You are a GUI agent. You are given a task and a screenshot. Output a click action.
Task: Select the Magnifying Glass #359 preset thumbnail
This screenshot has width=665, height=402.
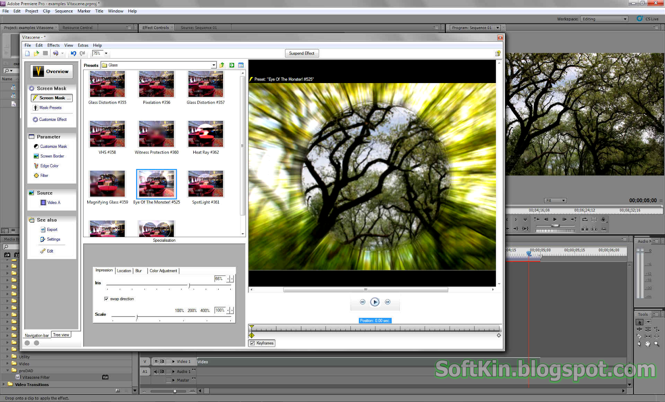[x=107, y=184]
